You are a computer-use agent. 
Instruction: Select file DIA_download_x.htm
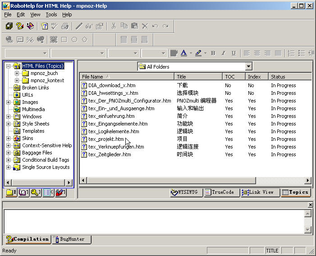112,85
